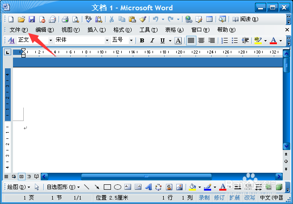Image resolution: width=293 pixels, height=204 pixels.
Task: Click 修订 in the status bar
Action: coord(219,198)
